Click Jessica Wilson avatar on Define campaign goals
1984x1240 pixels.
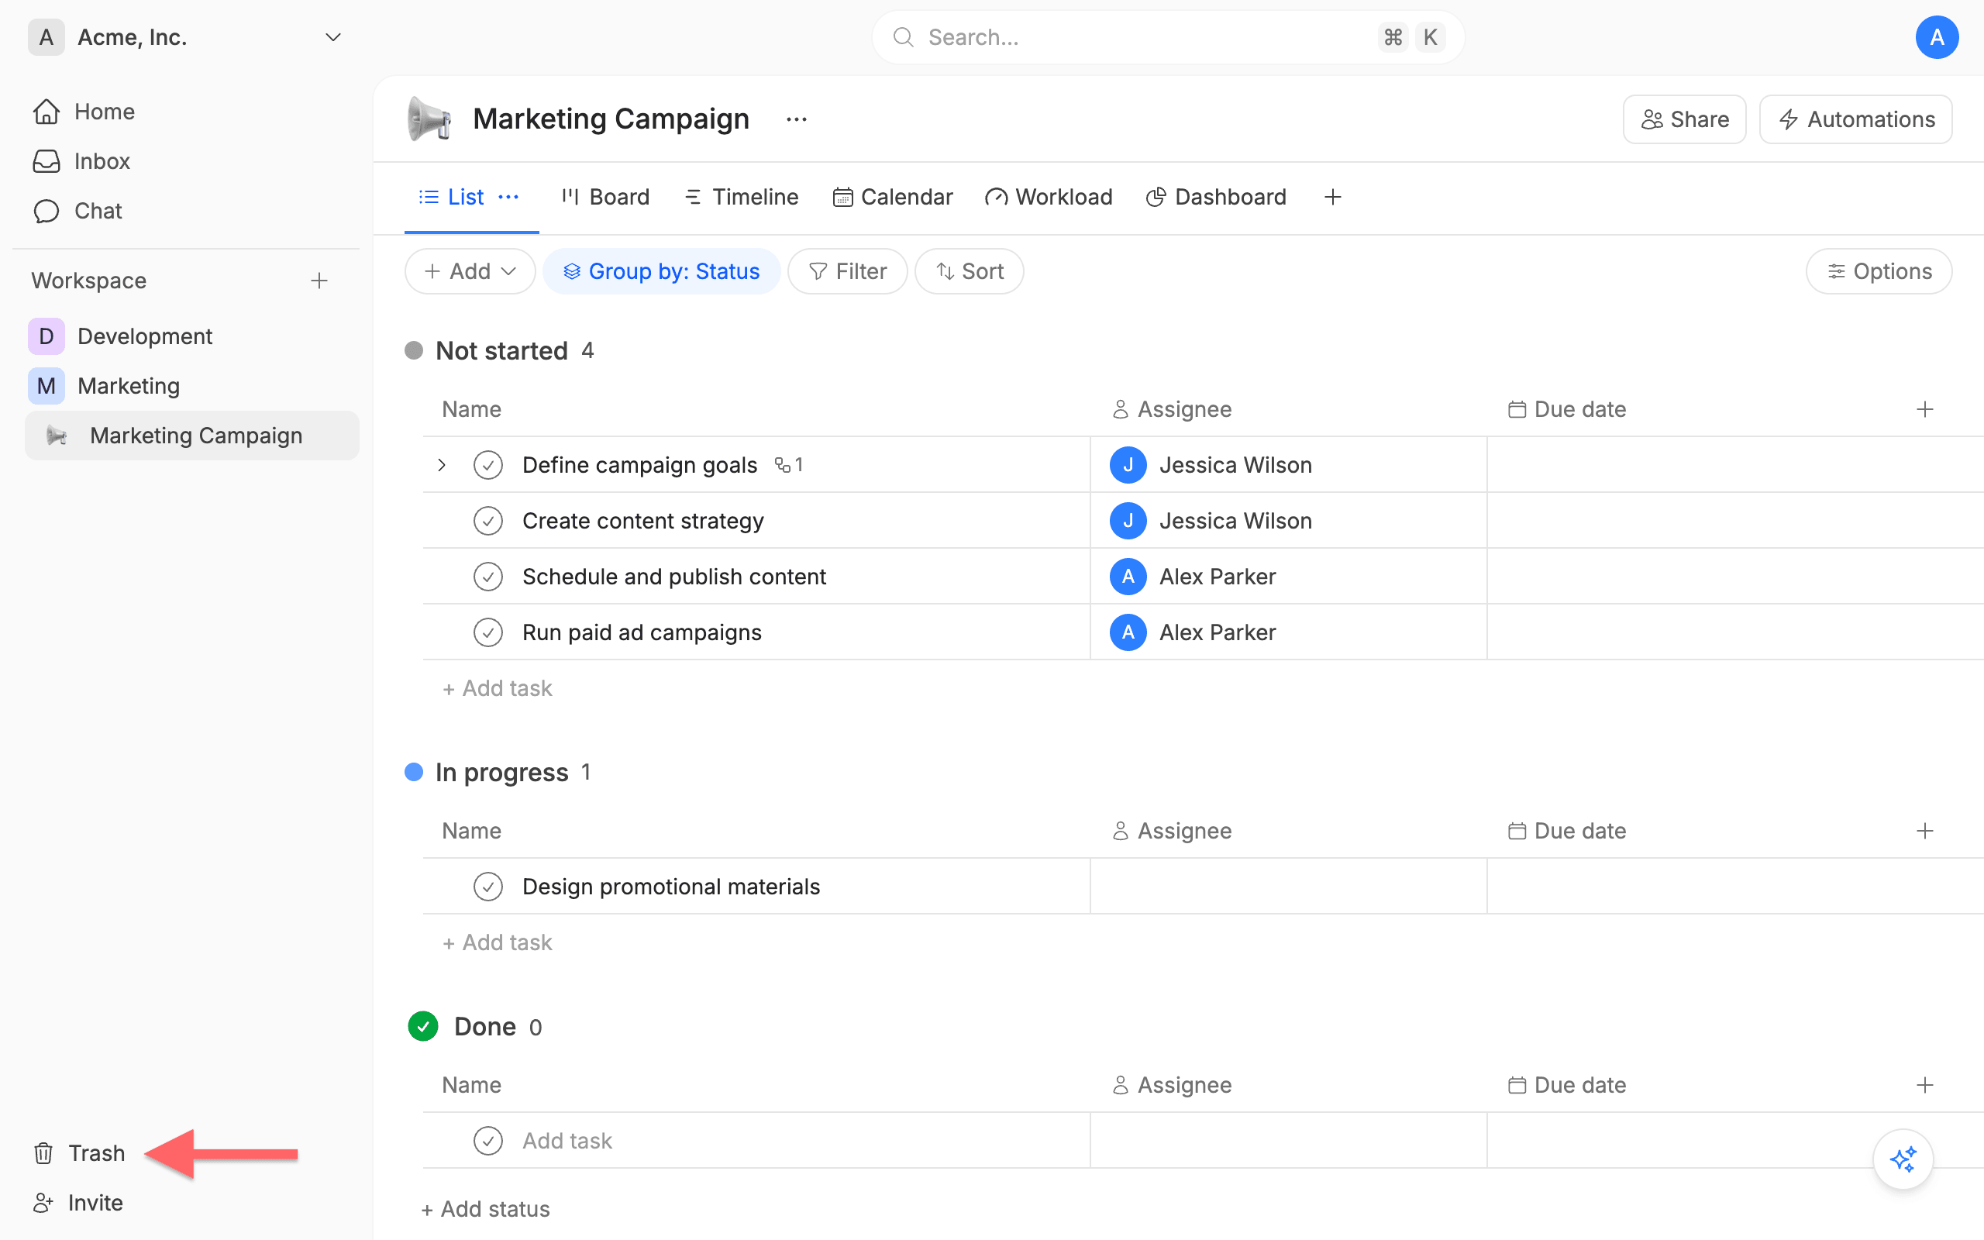[x=1128, y=465]
